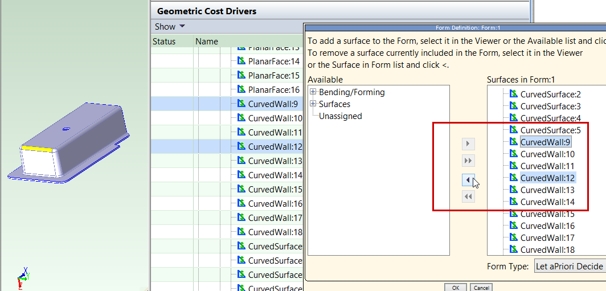Click the add all double right arrow
Image resolution: width=606 pixels, height=291 pixels.
click(x=468, y=161)
